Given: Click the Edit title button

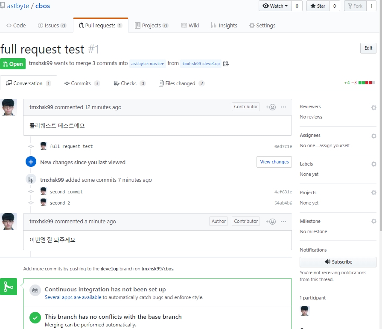Looking at the screenshot, I should 368,48.
